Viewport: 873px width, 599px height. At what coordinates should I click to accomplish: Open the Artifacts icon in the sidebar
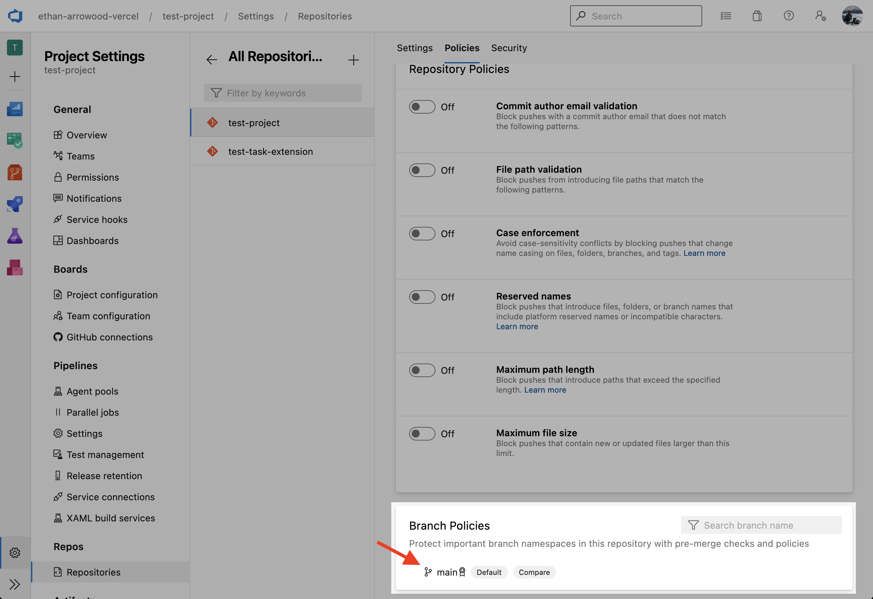tap(15, 268)
